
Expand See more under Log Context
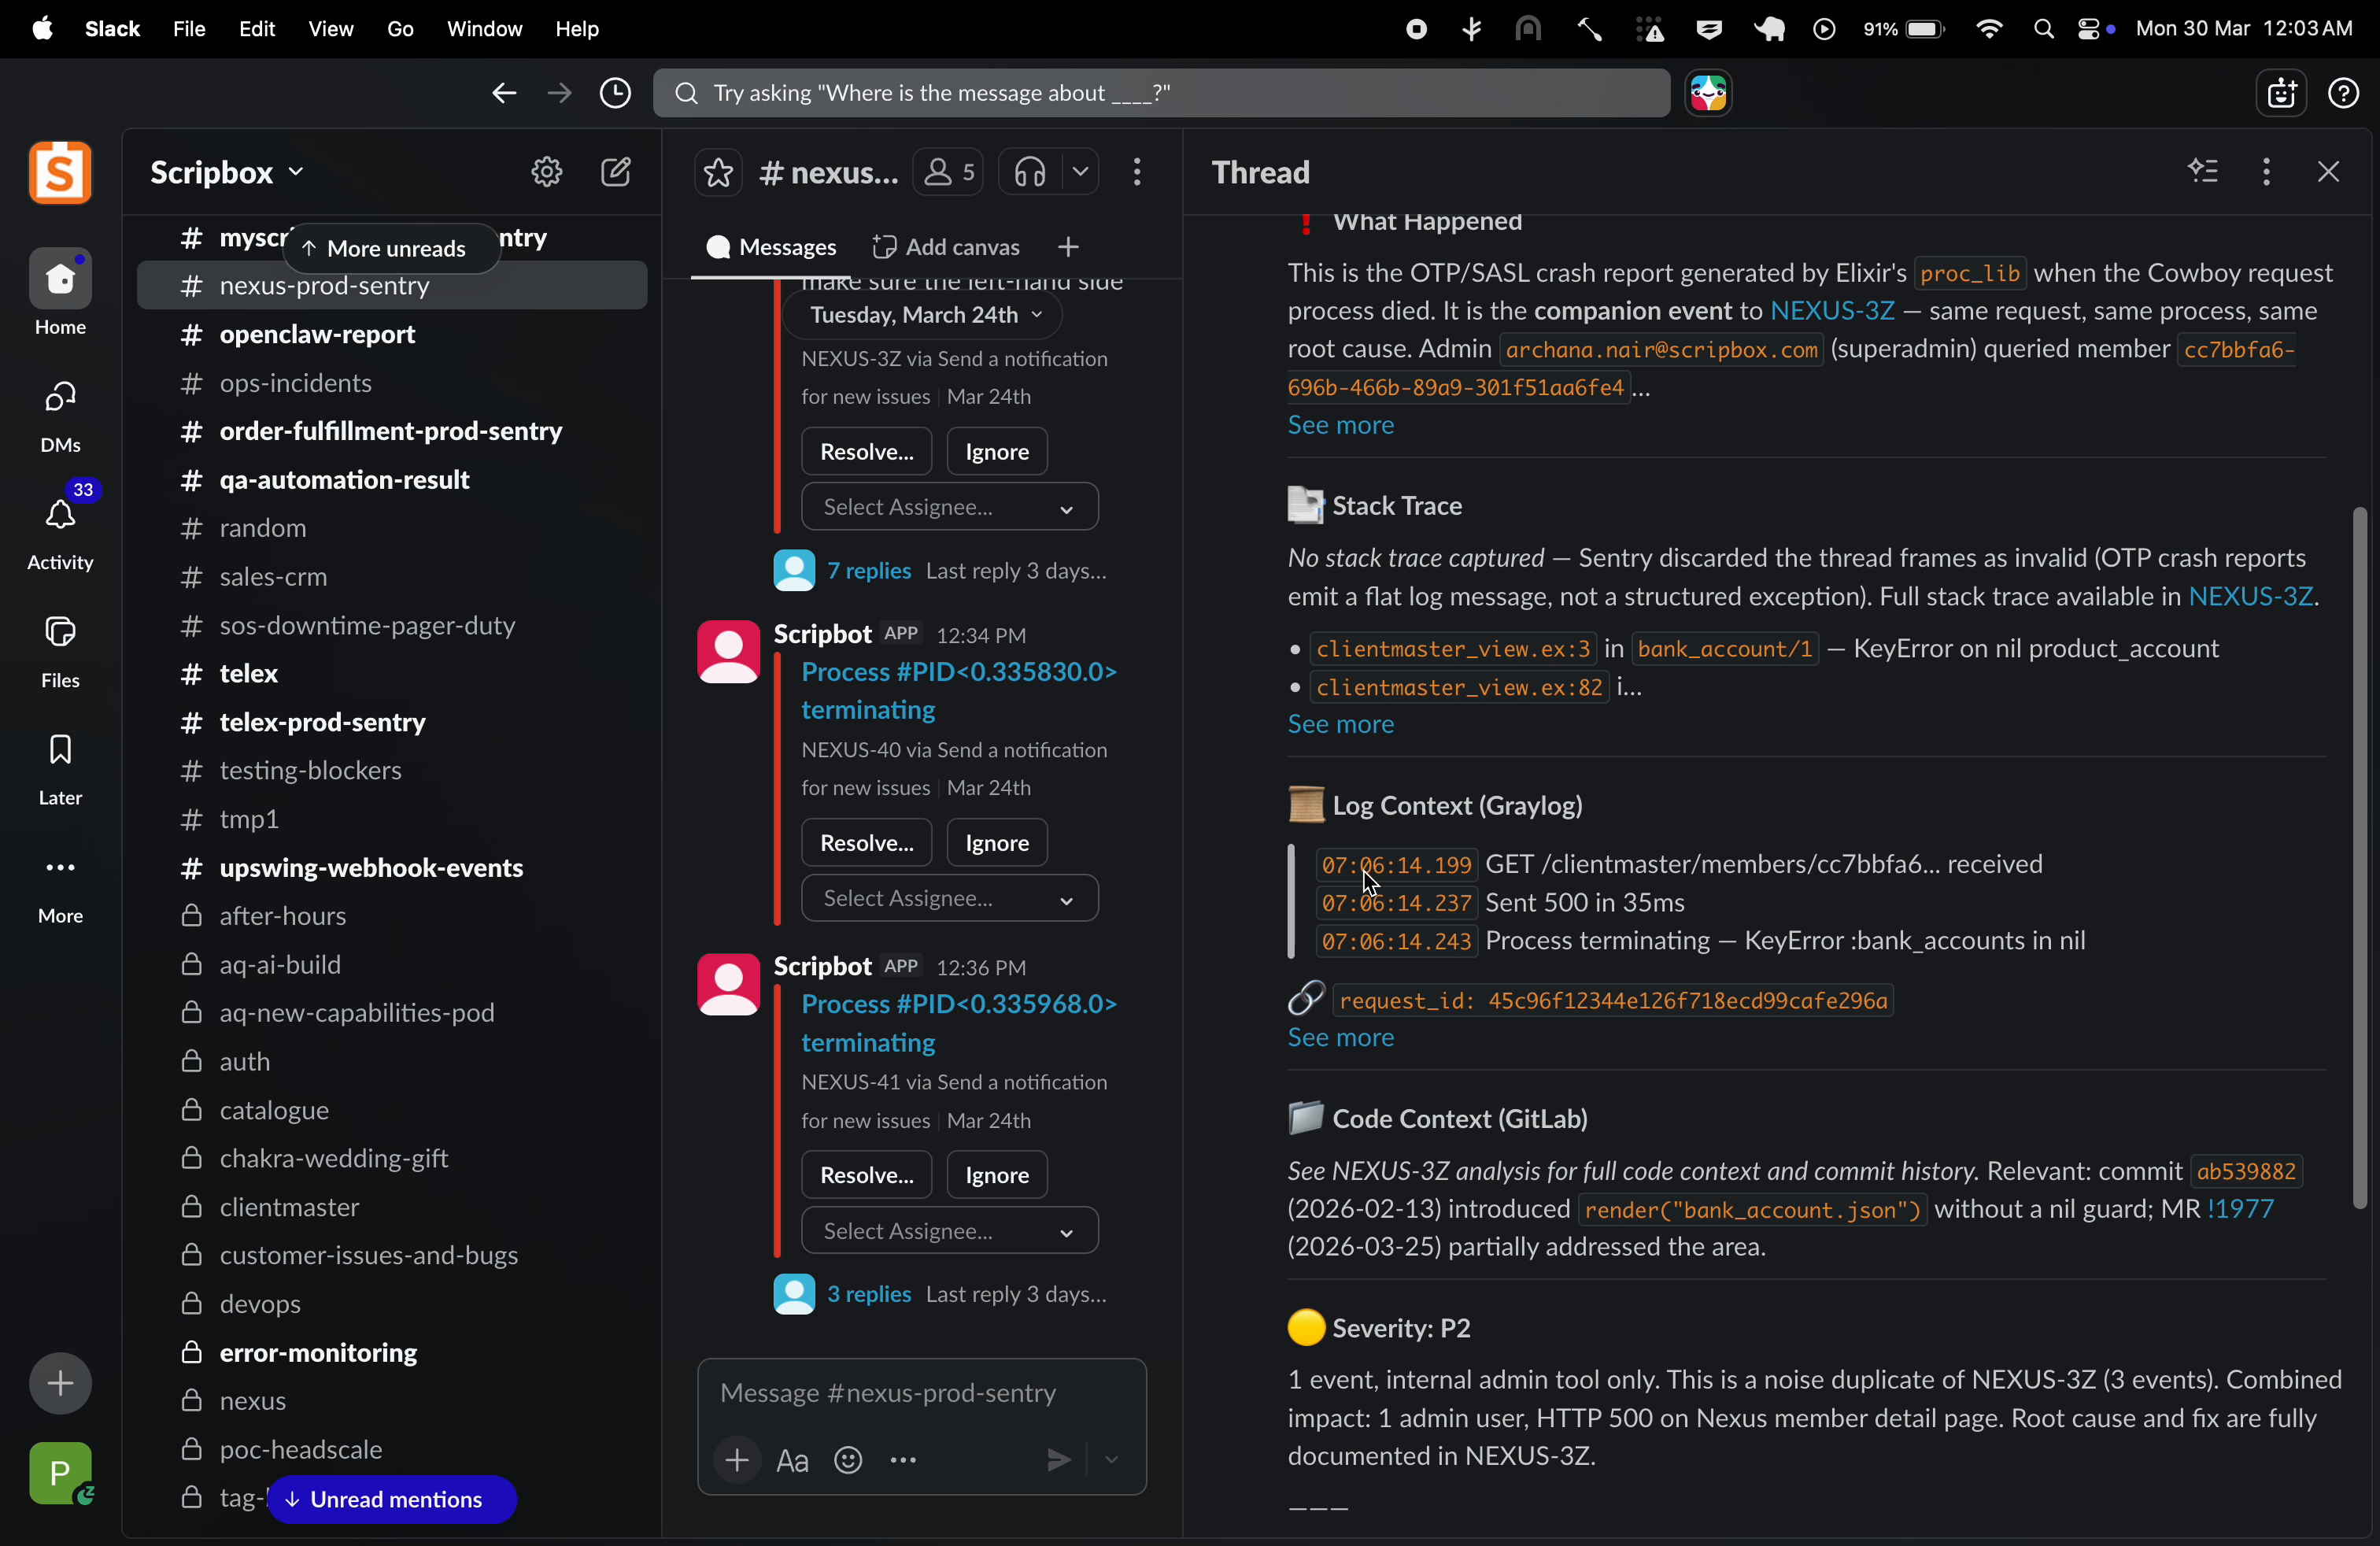pos(1340,1039)
